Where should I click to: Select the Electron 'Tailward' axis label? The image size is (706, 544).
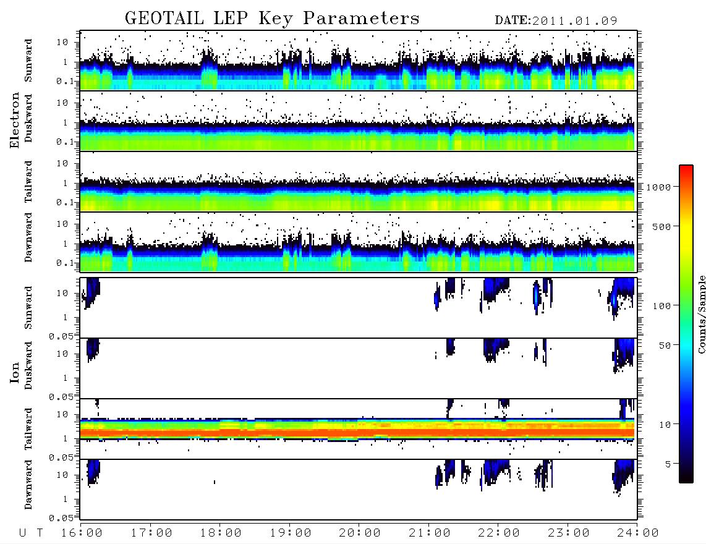coord(28,182)
